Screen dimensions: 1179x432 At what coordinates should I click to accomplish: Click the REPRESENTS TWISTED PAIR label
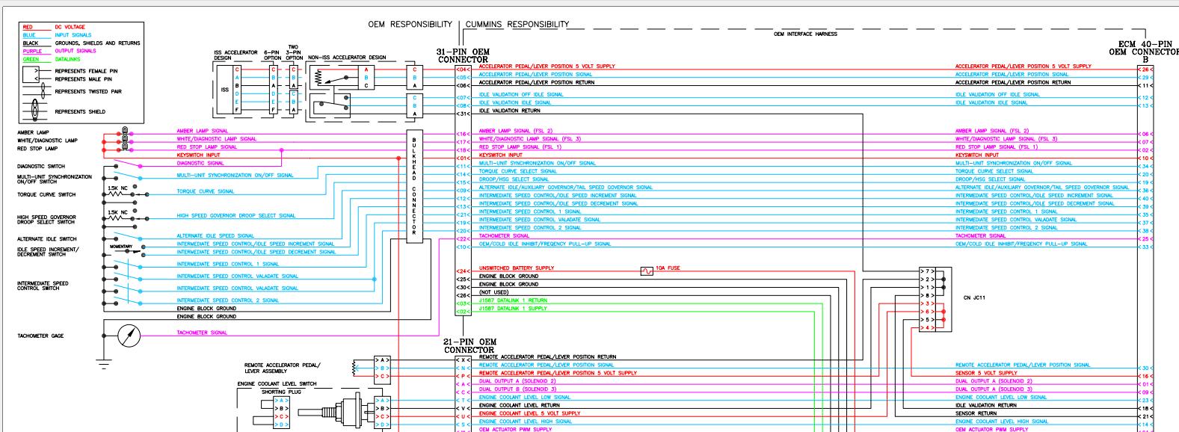pos(88,92)
